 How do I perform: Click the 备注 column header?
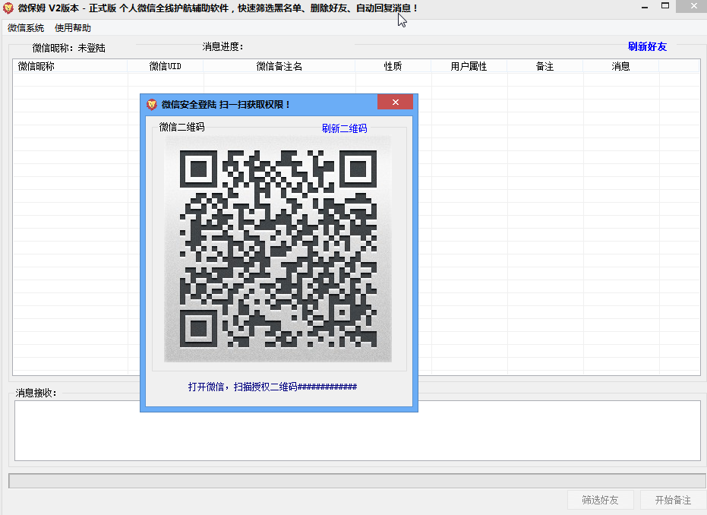(544, 66)
